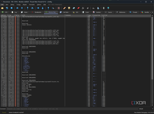The width and height of the screenshot is (154, 114).
Task: Click the memory map scrollbar down arrow
Action: click(152, 105)
